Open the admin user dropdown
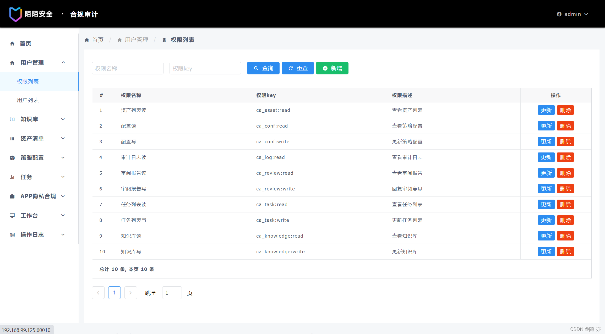The height and width of the screenshot is (334, 605). pyautogui.click(x=572, y=14)
